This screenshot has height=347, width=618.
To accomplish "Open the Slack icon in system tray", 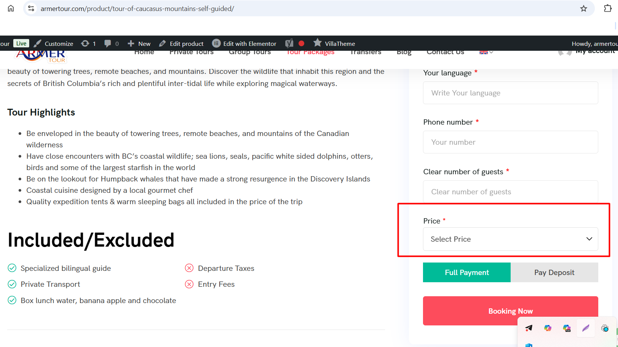I will pos(605,328).
